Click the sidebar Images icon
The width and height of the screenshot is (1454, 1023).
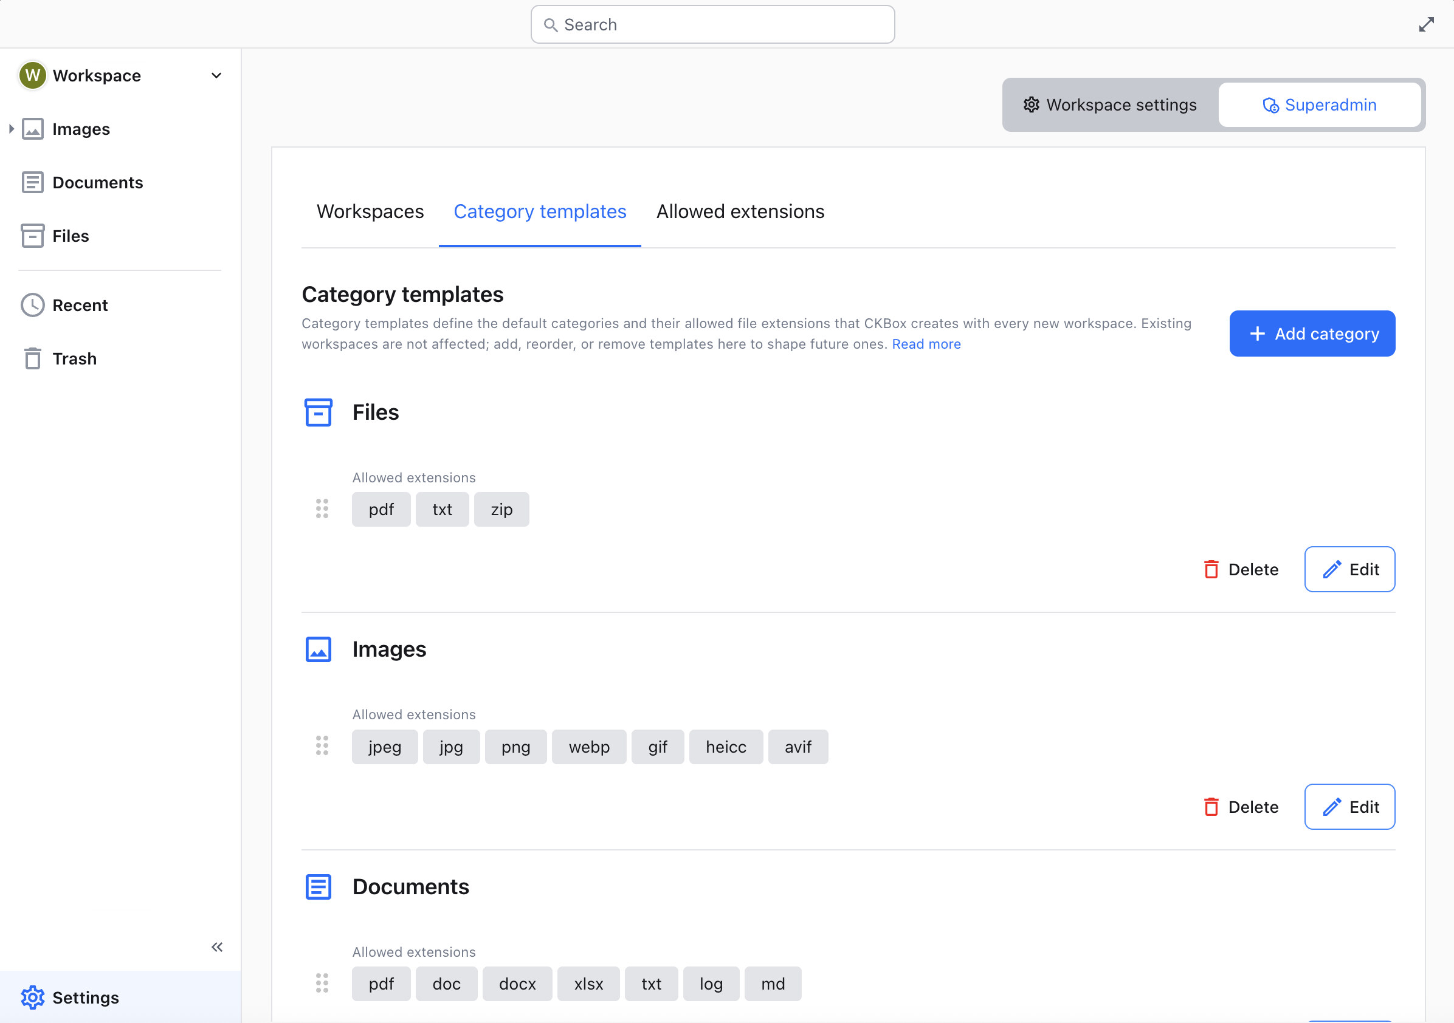33,129
